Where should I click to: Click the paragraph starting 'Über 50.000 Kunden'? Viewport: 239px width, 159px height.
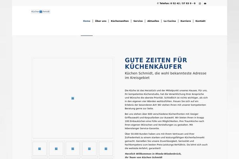click(166, 141)
